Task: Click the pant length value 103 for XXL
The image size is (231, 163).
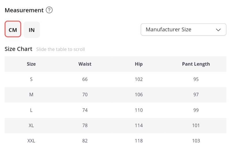Action: [x=196, y=141]
